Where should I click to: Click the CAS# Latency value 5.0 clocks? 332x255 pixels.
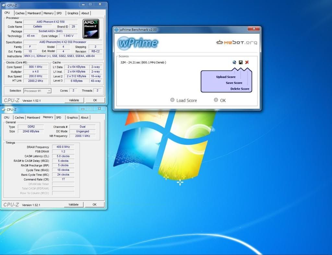pyautogui.click(x=63, y=156)
